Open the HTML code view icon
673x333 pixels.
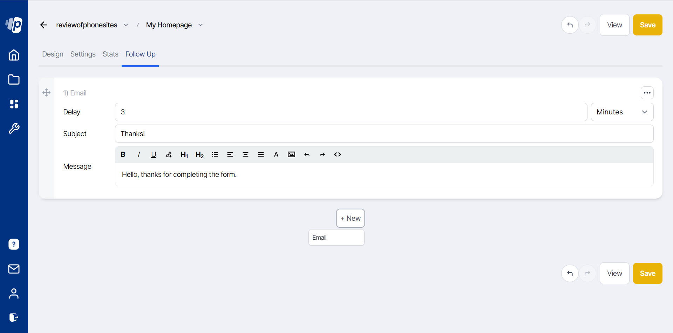pos(338,154)
